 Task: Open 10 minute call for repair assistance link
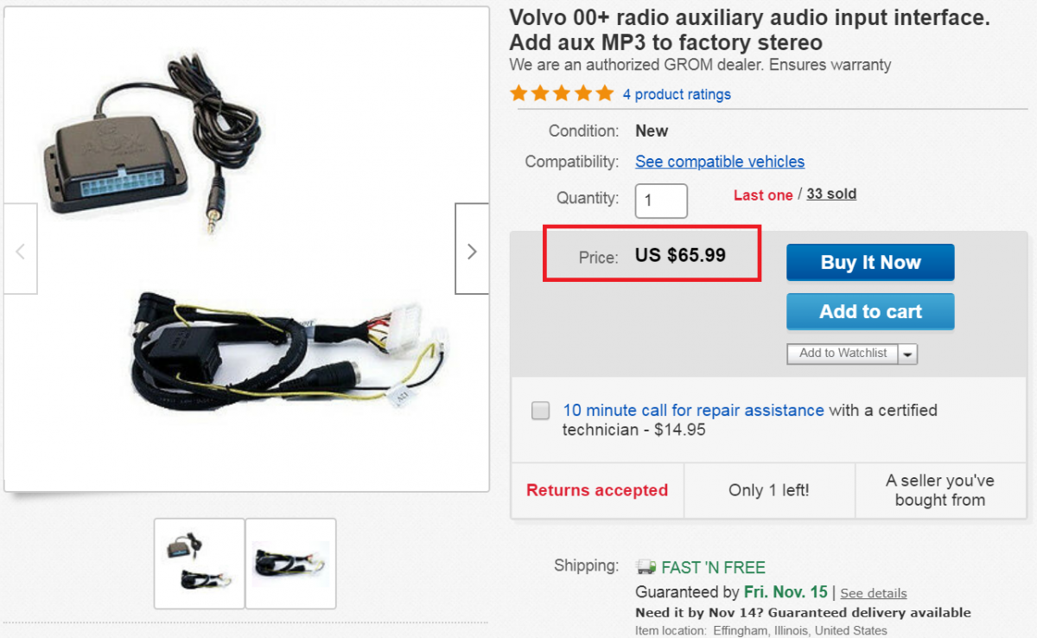tap(693, 410)
